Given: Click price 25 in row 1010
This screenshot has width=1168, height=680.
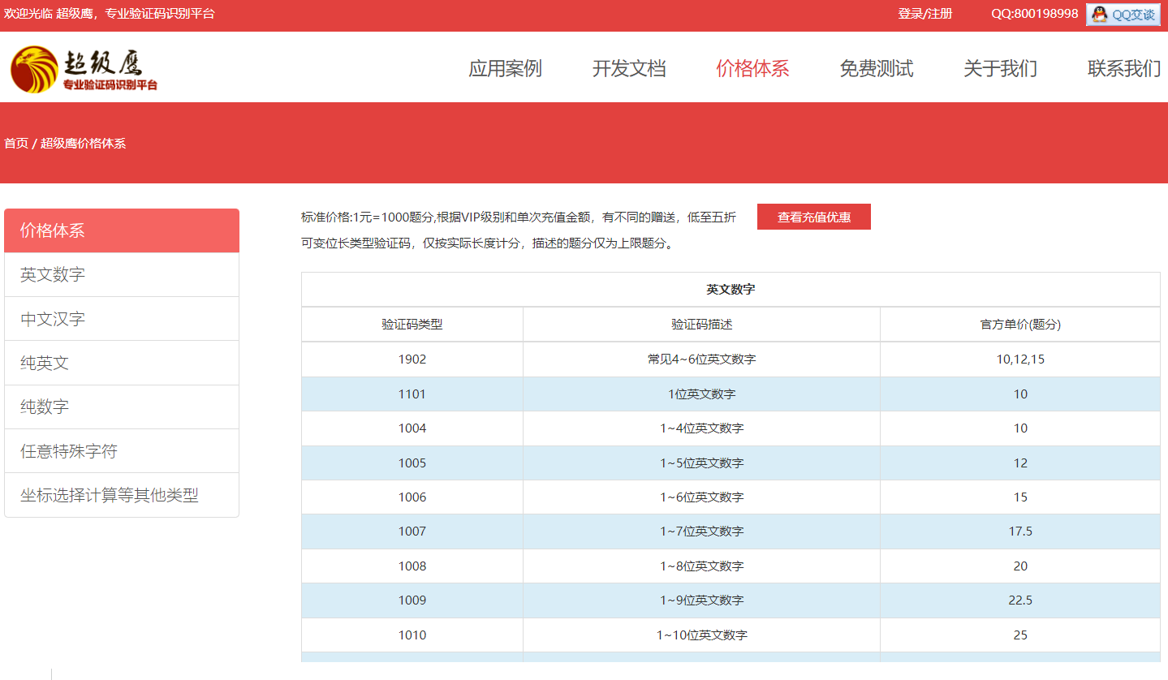Looking at the screenshot, I should click(x=1020, y=635).
